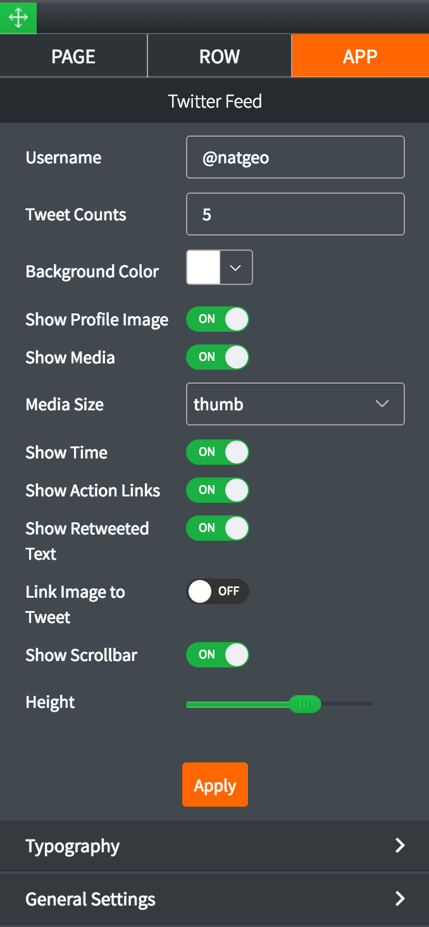Viewport: 429px width, 927px height.
Task: Click the Height slider handle
Action: tap(305, 703)
